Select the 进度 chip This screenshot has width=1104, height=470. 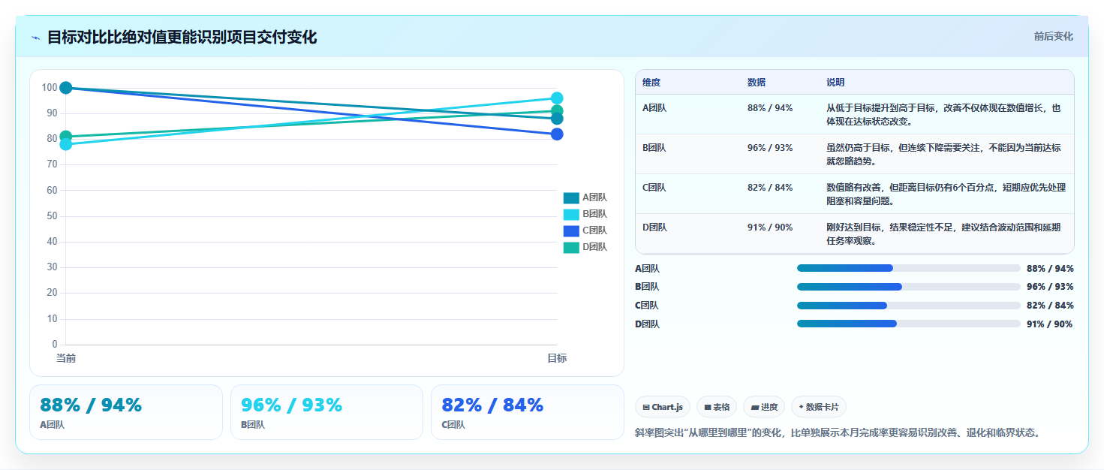764,407
